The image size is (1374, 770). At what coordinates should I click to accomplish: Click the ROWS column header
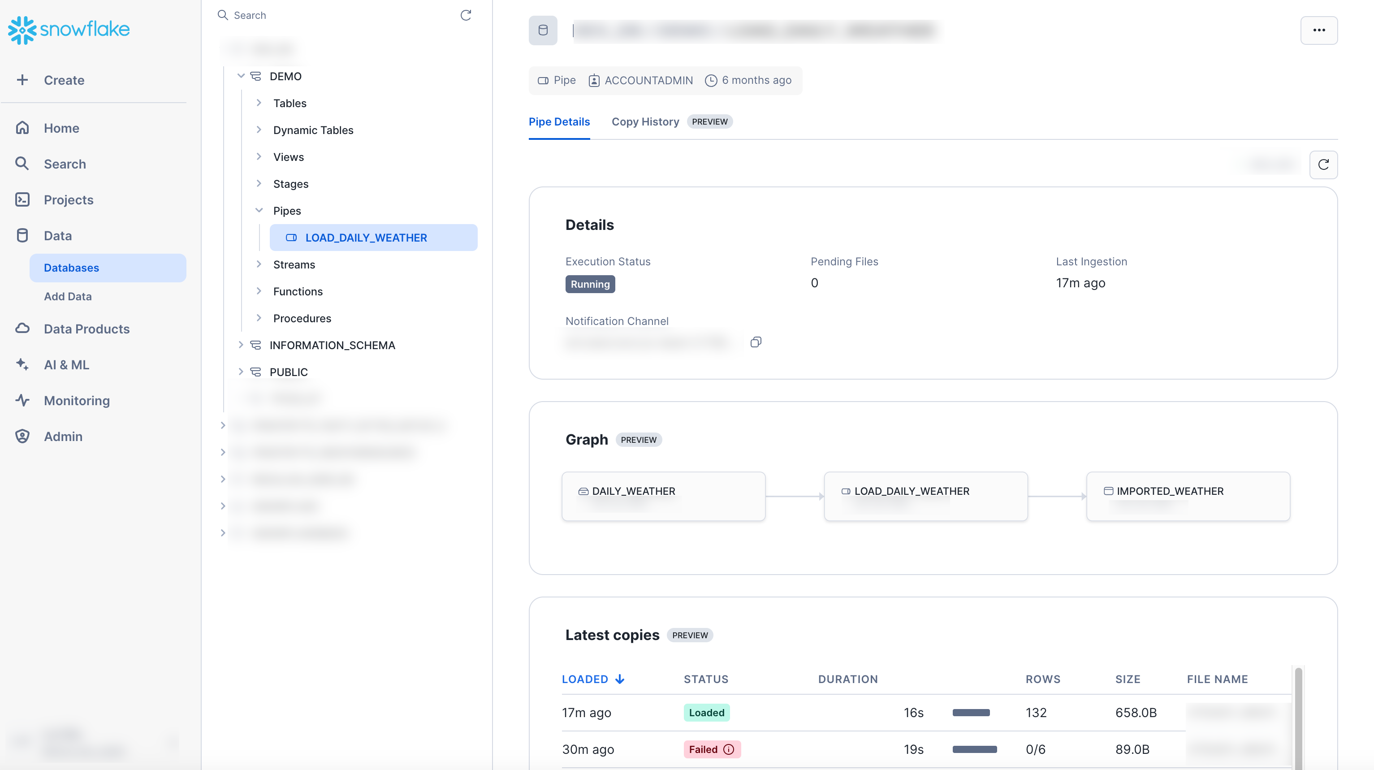coord(1043,679)
